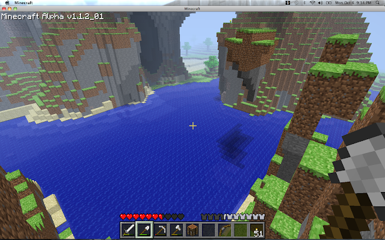Select the pickaxe hotbar slot
385x240 pixels.
160,230
